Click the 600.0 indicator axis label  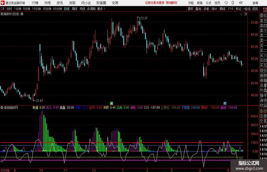coord(254,116)
